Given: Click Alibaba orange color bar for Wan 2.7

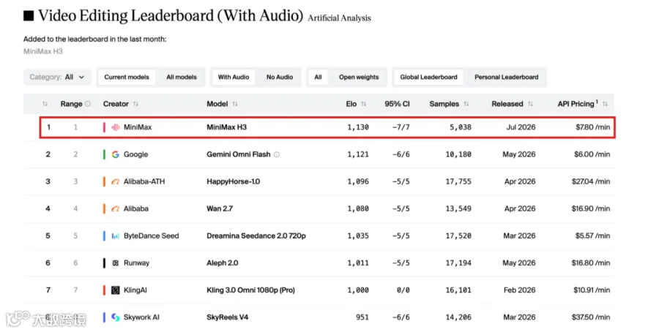Looking at the screenshot, I should pyautogui.click(x=104, y=208).
